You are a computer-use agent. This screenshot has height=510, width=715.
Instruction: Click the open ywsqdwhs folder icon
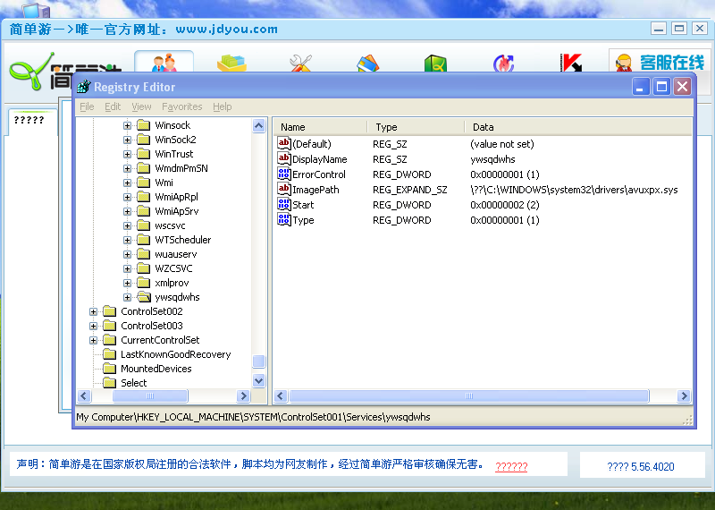(x=144, y=297)
